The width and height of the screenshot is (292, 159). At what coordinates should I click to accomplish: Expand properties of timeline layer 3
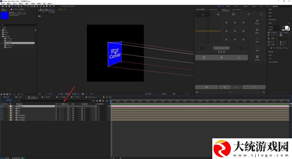coord(9,111)
